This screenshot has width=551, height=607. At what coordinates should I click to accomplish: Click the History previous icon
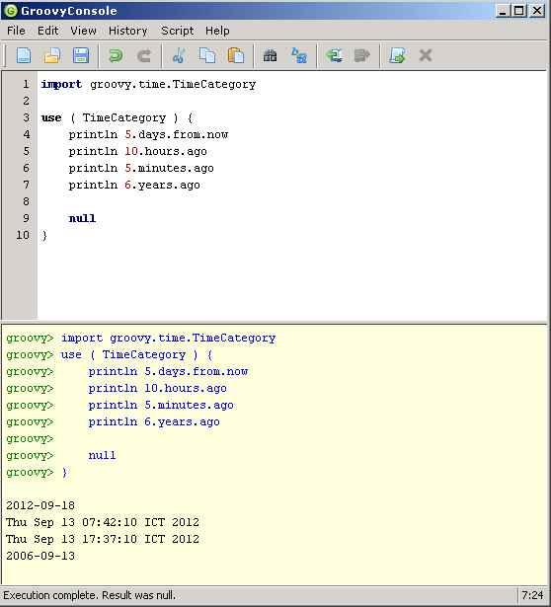point(334,55)
